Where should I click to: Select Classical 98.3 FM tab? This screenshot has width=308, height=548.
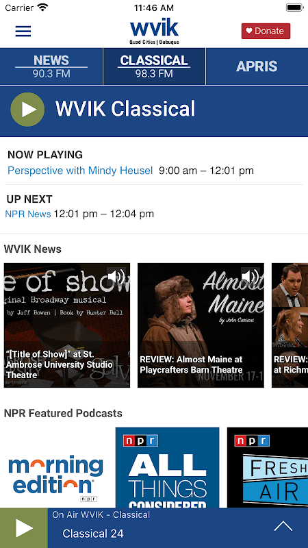tap(154, 66)
